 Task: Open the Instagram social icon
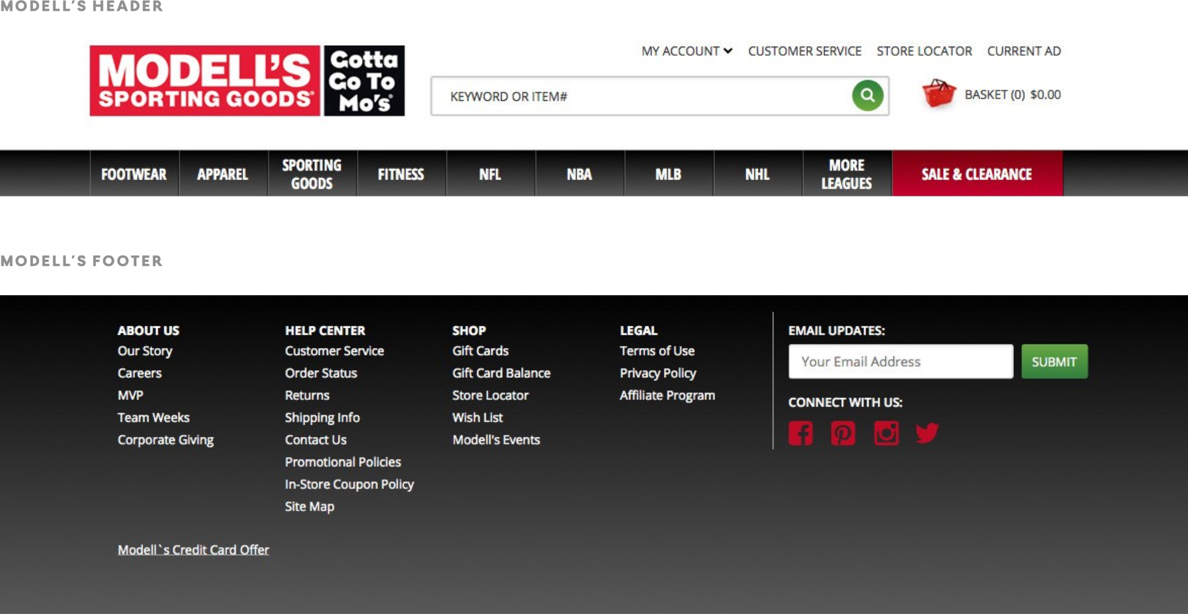886,433
